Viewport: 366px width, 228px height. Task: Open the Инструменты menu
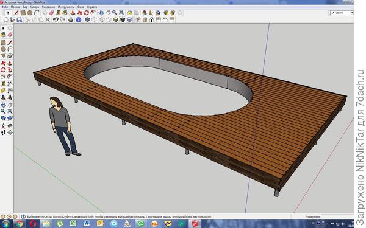(66, 7)
